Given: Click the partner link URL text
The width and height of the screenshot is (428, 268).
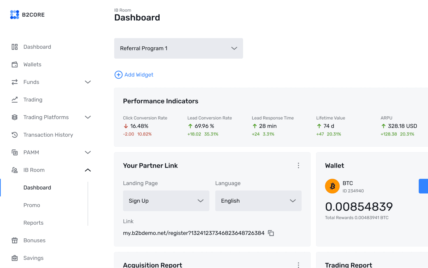Looking at the screenshot, I should point(194,233).
